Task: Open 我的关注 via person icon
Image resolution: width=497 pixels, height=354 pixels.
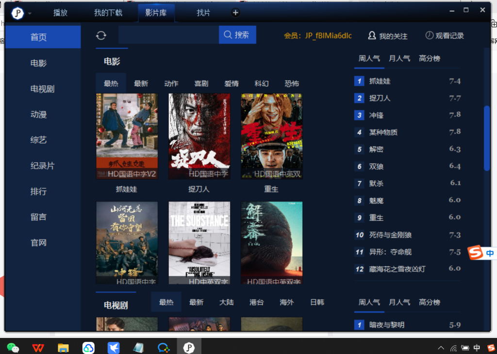Action: pyautogui.click(x=388, y=36)
